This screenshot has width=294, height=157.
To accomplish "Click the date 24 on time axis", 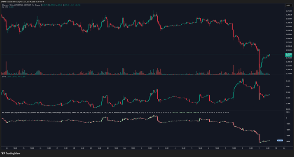I will click(x=7, y=148).
